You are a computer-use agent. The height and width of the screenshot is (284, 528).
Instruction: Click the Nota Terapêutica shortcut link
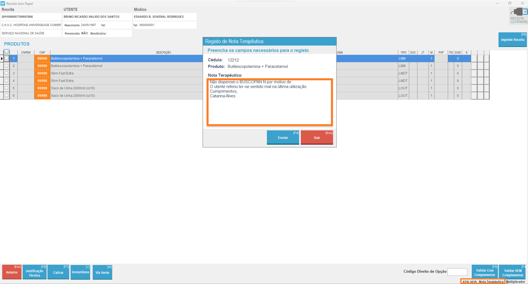491,282
